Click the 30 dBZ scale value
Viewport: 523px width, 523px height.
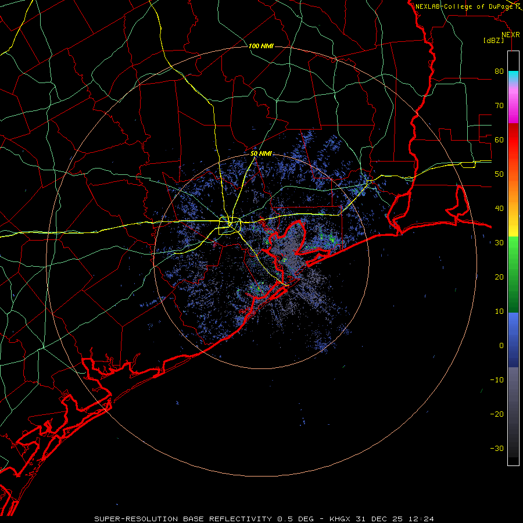pyautogui.click(x=499, y=243)
